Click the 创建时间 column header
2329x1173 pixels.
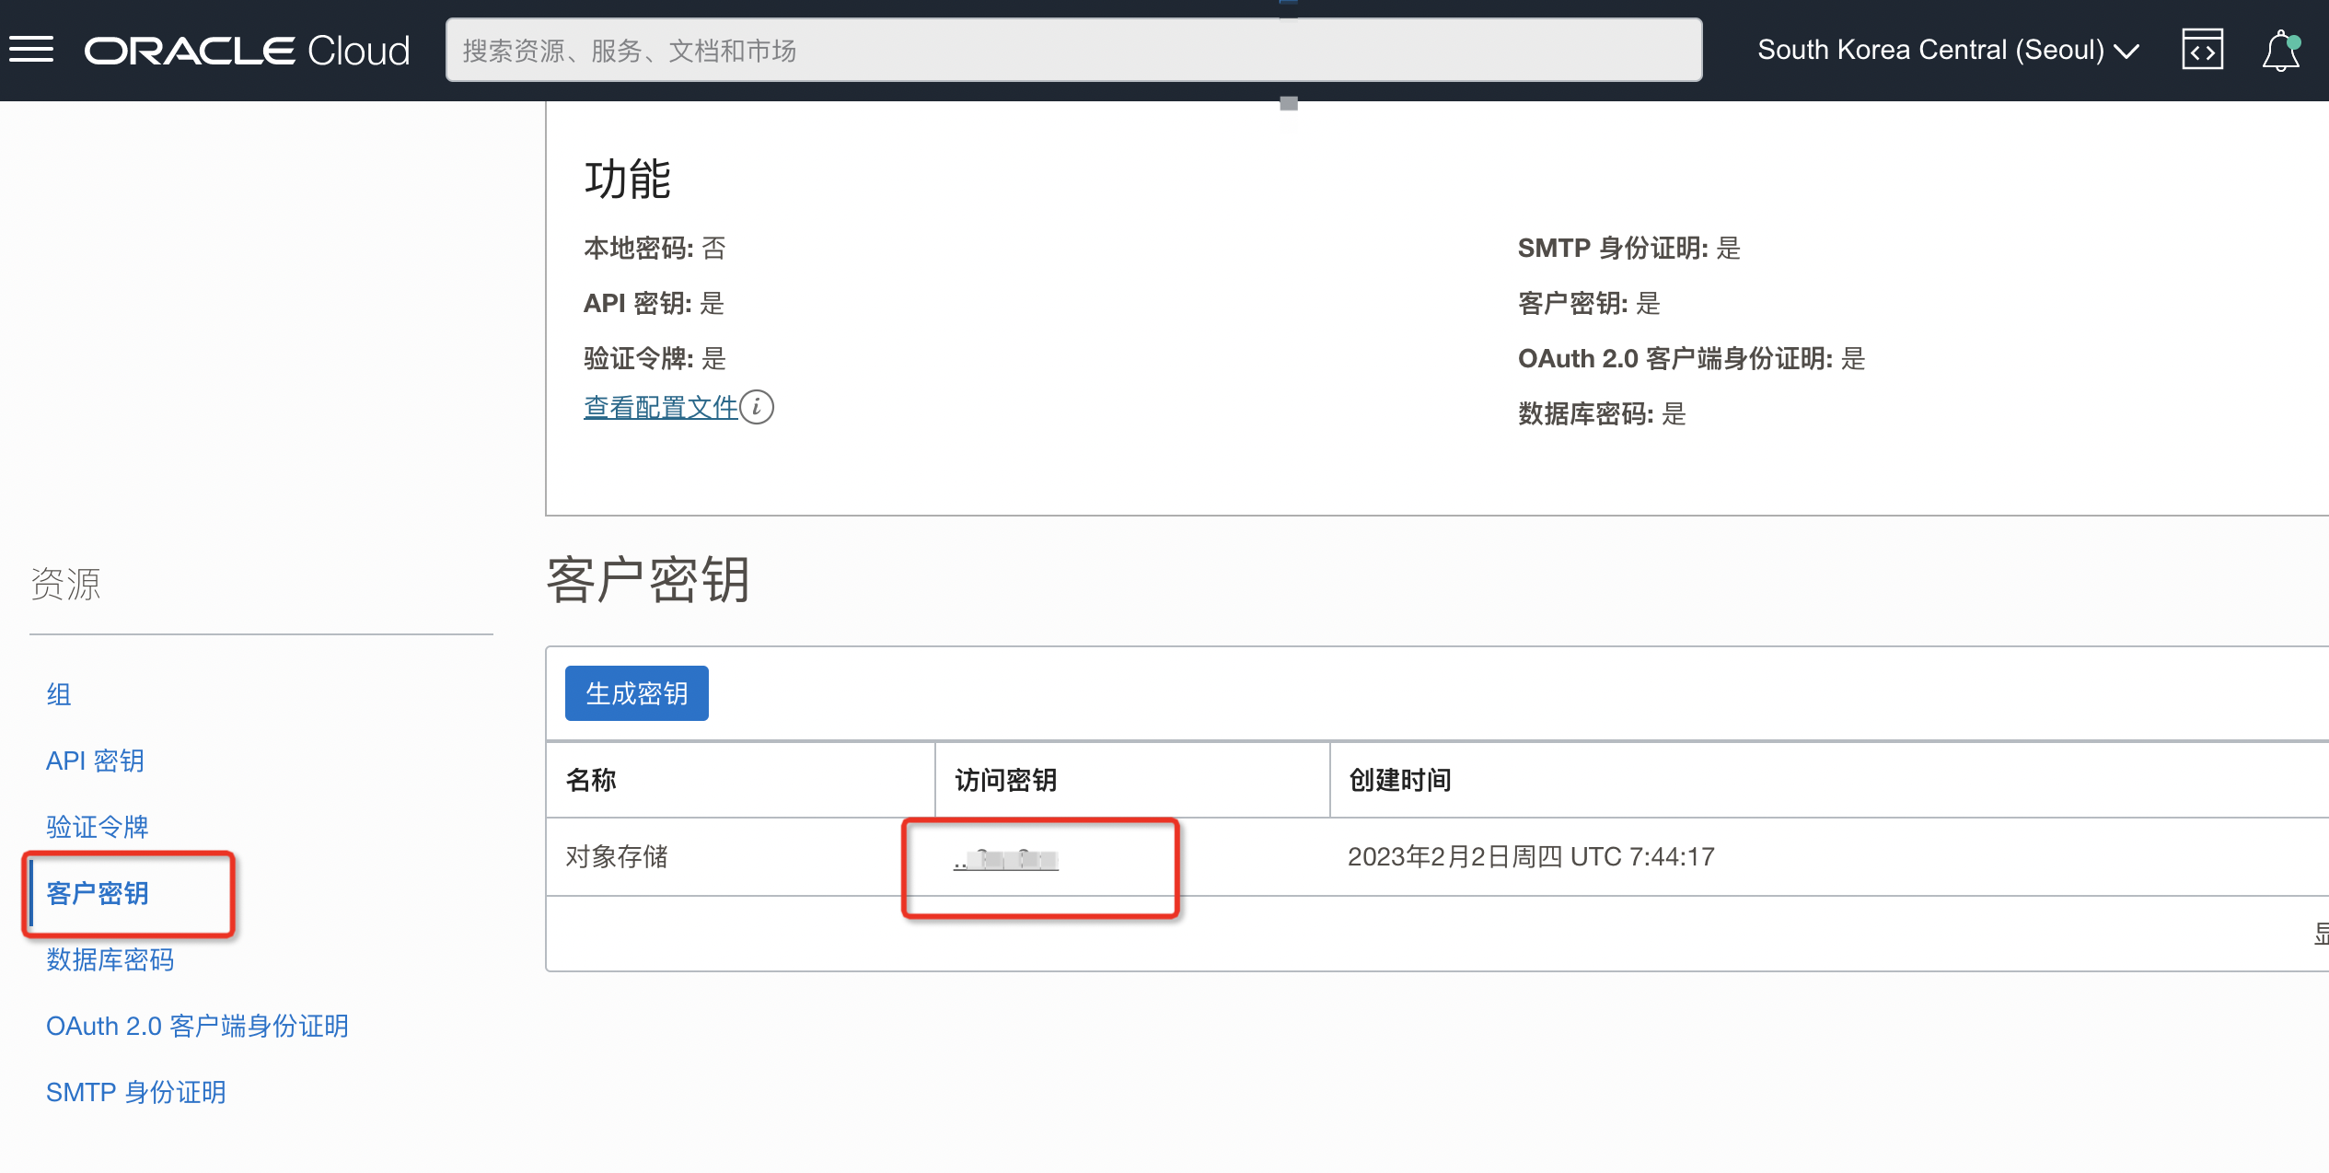(1399, 780)
